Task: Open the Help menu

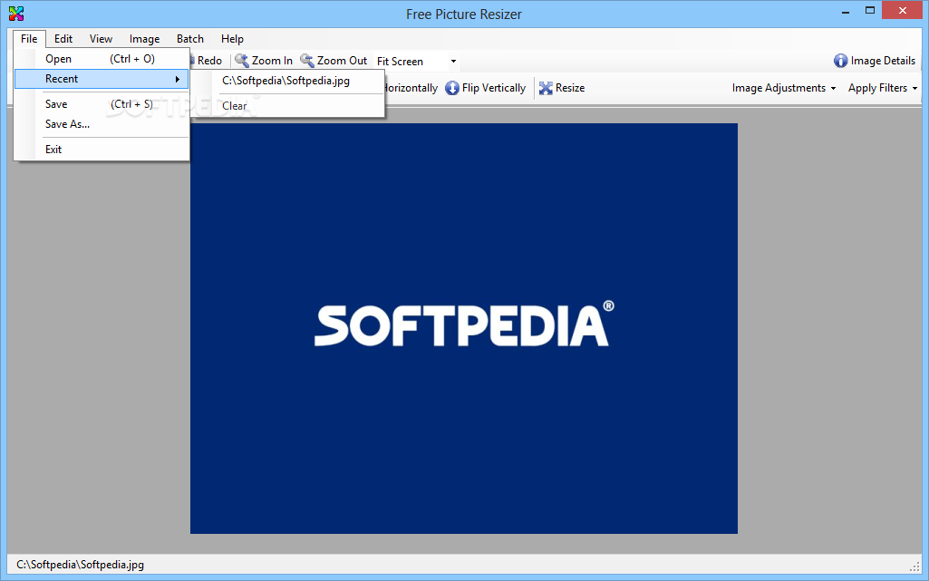Action: pos(232,38)
